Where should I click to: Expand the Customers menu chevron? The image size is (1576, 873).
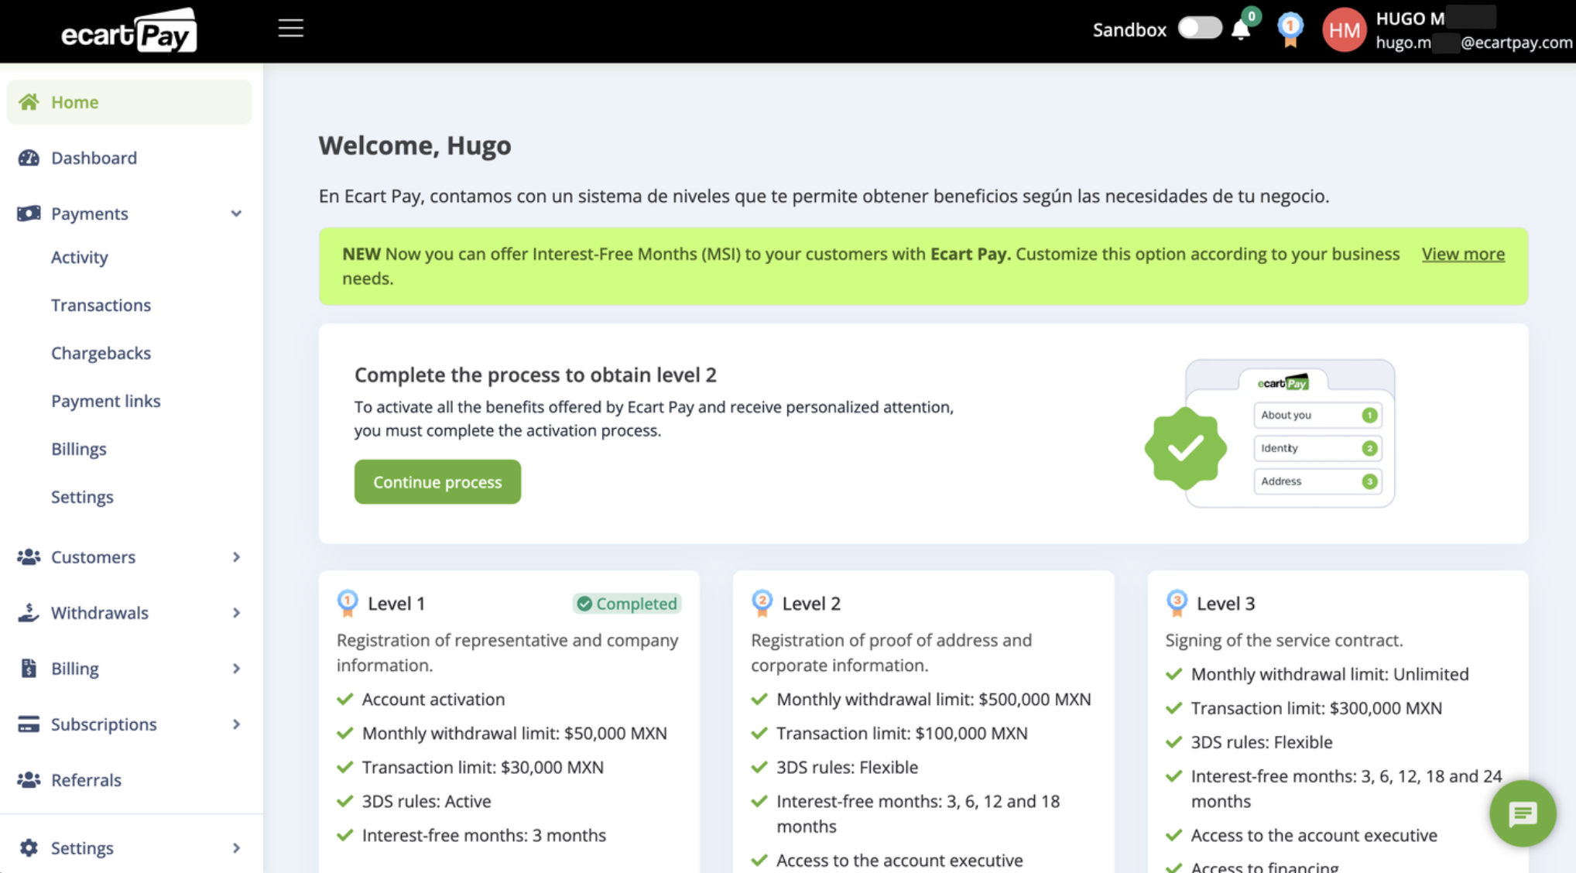point(236,557)
